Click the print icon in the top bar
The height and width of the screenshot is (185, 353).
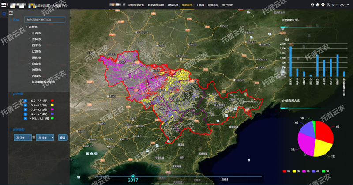[x=312, y=4]
